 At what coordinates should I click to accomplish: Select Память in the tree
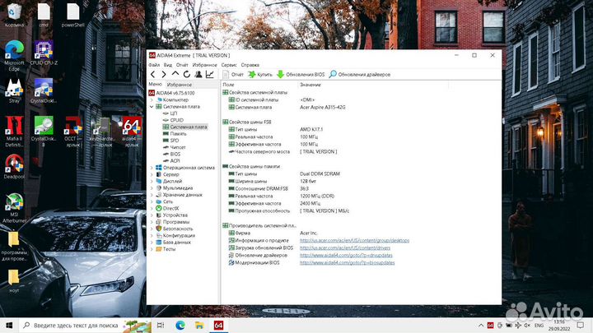[178, 134]
